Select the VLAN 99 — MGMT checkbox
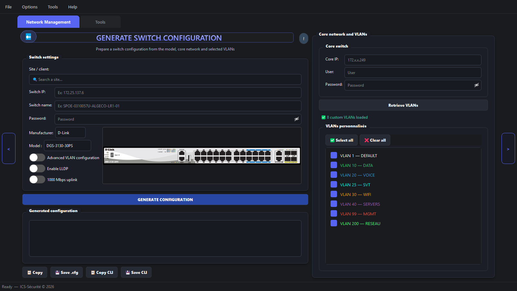Viewport: 517px width, 291px height. pyautogui.click(x=334, y=213)
